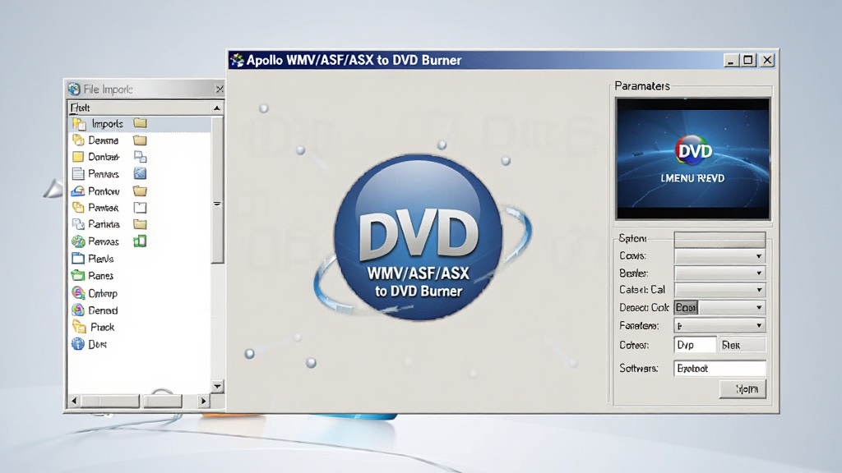Screen dimensions: 842x473
Task: Click the Imports text in the list
Action: (x=108, y=124)
